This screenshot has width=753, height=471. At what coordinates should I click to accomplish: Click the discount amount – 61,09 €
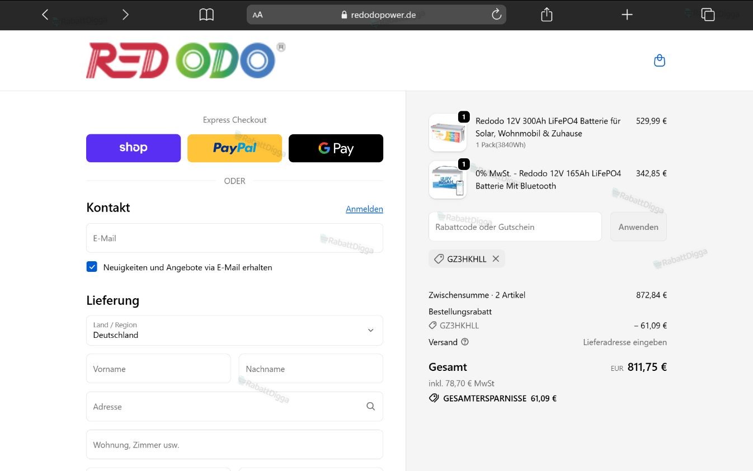(x=651, y=326)
